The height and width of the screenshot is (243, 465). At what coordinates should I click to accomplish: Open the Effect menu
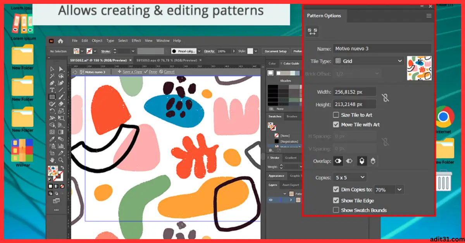(136, 41)
